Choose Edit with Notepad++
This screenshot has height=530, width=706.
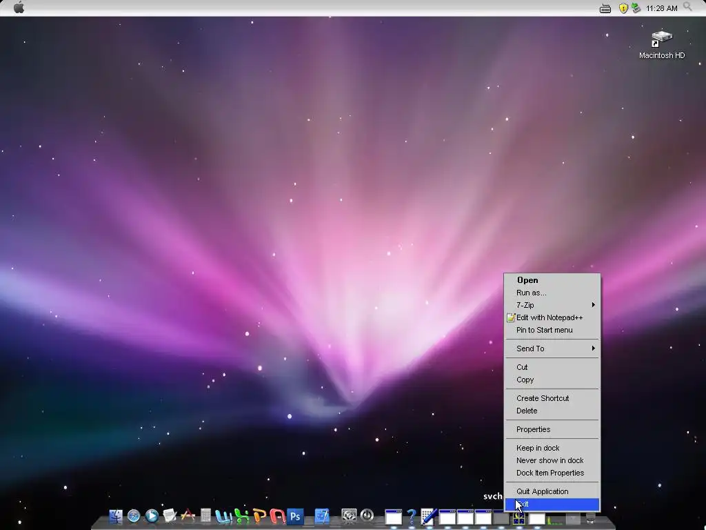552,317
